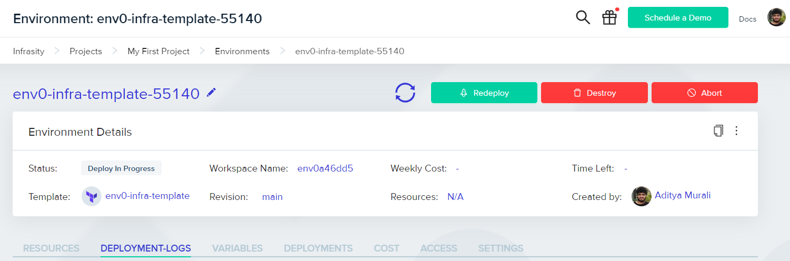The image size is (790, 261).
Task: Refresh environment with circular arrows icon
Action: pyautogui.click(x=405, y=93)
